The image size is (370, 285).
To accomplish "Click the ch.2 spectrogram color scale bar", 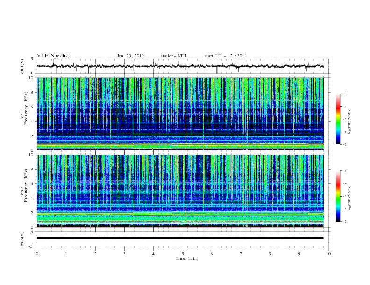I will pos(338,196).
